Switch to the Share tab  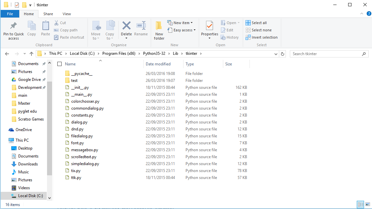(x=48, y=14)
